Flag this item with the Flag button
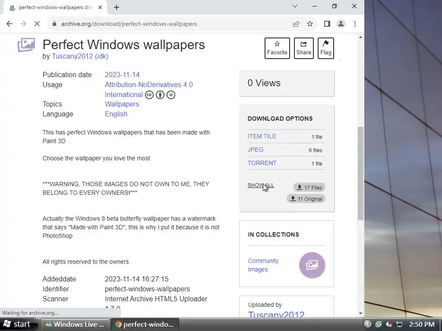This screenshot has width=442, height=331. point(325,48)
